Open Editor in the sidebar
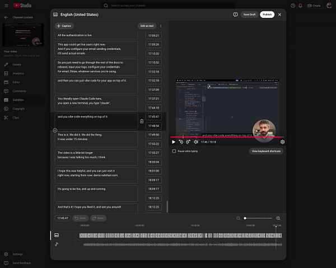 click(16, 82)
